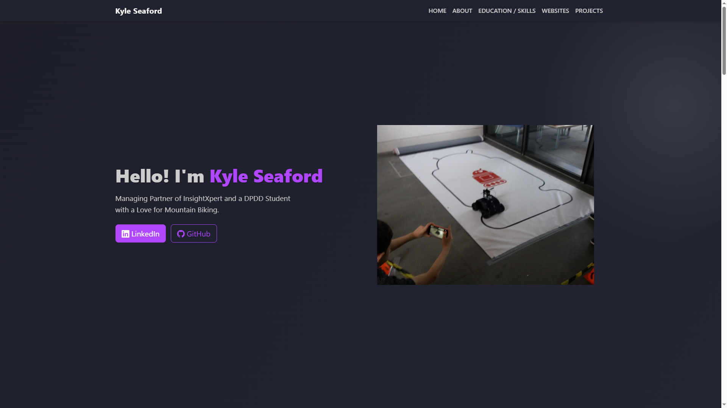
Task: Click the GitHub button border outline
Action: pos(193,225)
